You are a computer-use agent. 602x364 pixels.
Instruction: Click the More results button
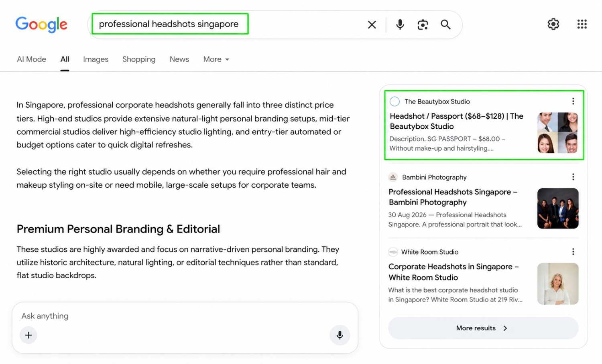pos(483,328)
